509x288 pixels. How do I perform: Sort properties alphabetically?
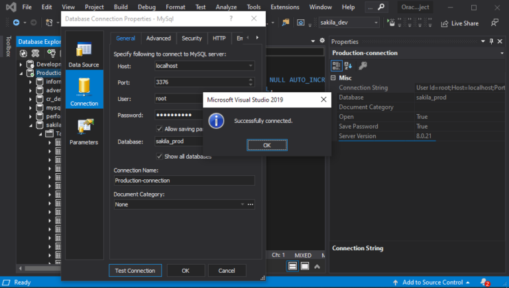349,66
